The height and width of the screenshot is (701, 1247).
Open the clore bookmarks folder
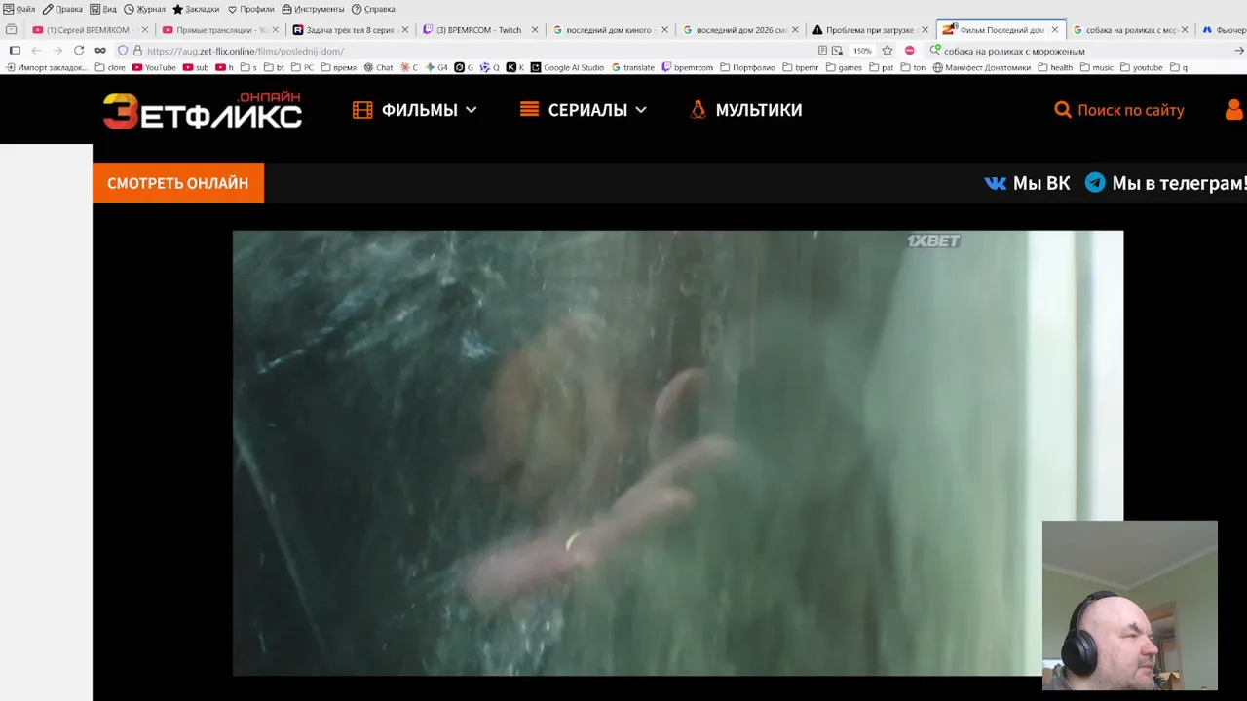[x=110, y=68]
